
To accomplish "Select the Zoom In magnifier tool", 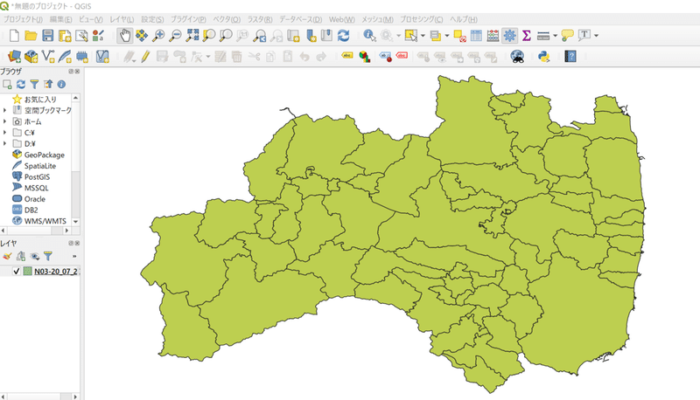I will (158, 36).
